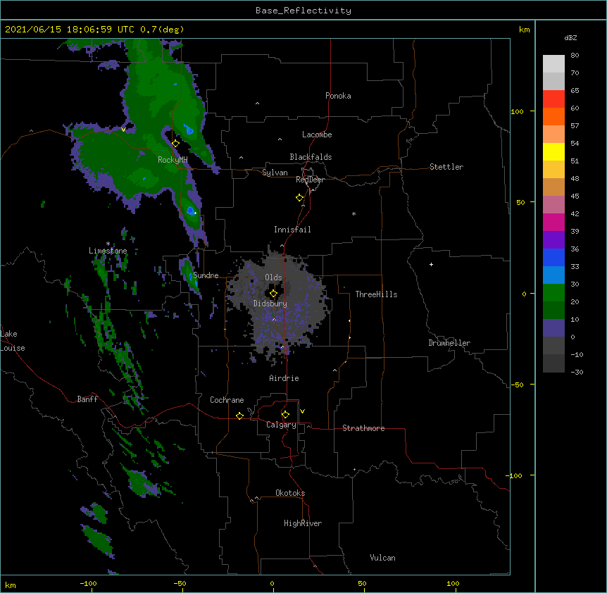Select the yellow 51-54 dBZ legend swatch
The height and width of the screenshot is (593, 607).
(x=553, y=151)
